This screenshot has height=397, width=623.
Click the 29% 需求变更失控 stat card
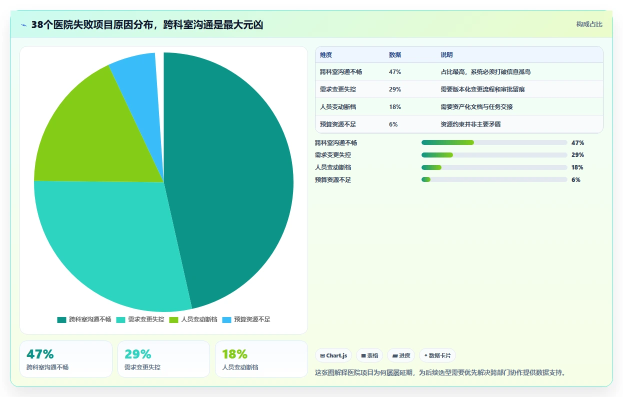coord(163,359)
